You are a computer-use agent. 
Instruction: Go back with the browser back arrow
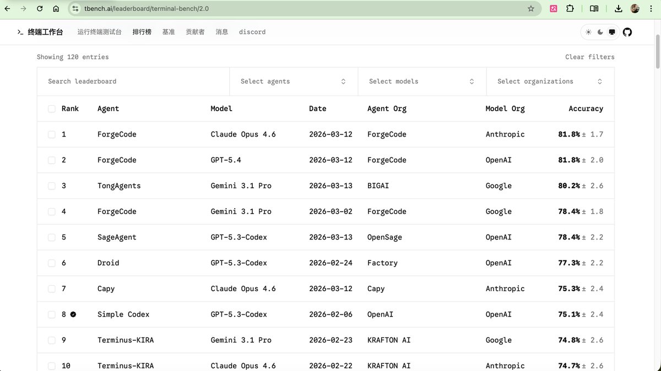(7, 9)
